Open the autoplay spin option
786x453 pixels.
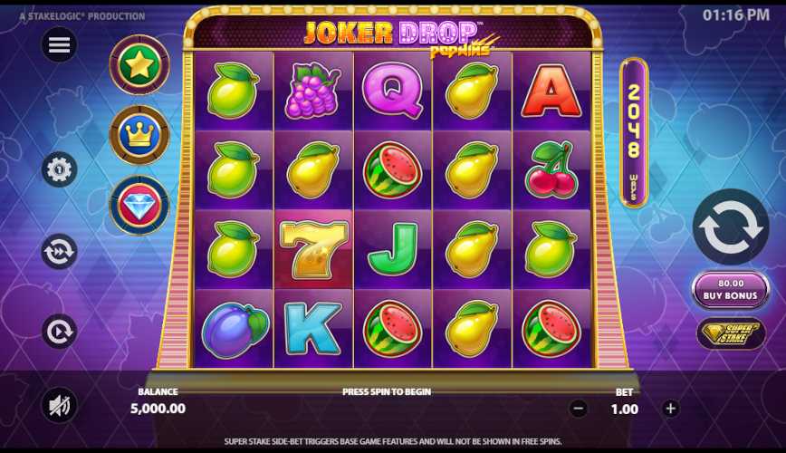59,331
